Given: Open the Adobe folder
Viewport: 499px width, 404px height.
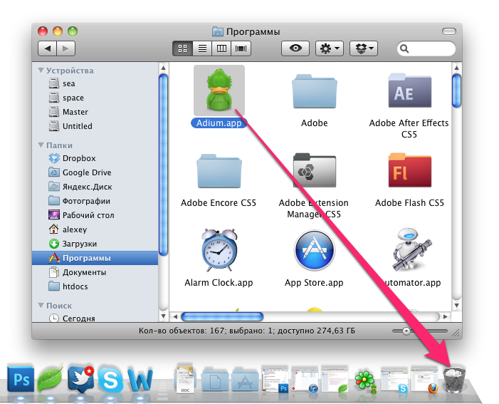Looking at the screenshot, I should pyautogui.click(x=315, y=91).
